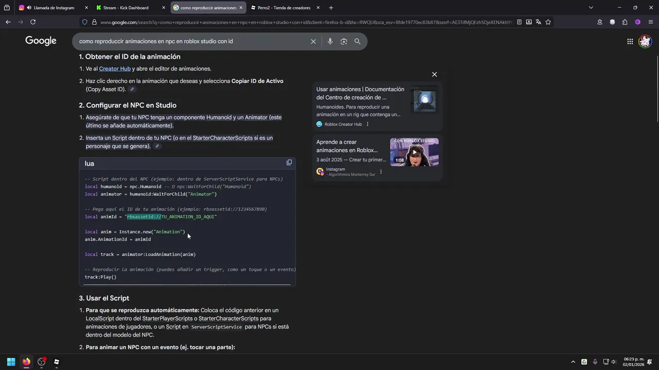Open the Roblox documentation thumbnail image
The image size is (659, 370).
click(425, 99)
